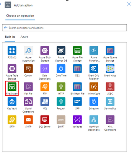132x154 pixels.
Task: Switch to the Azure tab
Action: pyautogui.click(x=24, y=37)
